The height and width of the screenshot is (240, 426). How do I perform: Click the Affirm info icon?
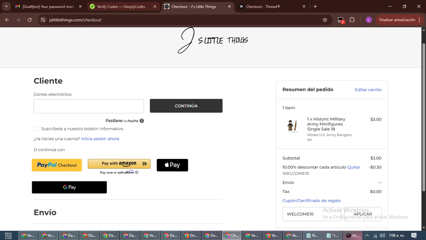click(x=137, y=172)
